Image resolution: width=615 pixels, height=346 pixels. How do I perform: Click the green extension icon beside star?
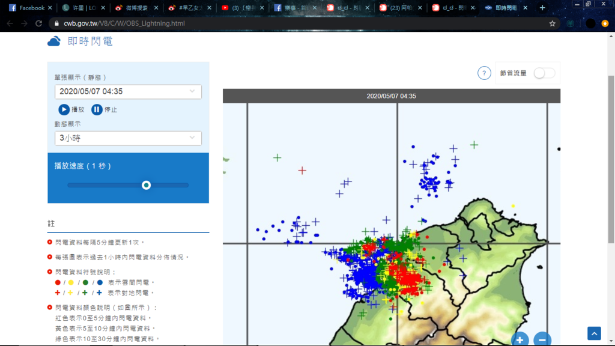click(x=571, y=23)
